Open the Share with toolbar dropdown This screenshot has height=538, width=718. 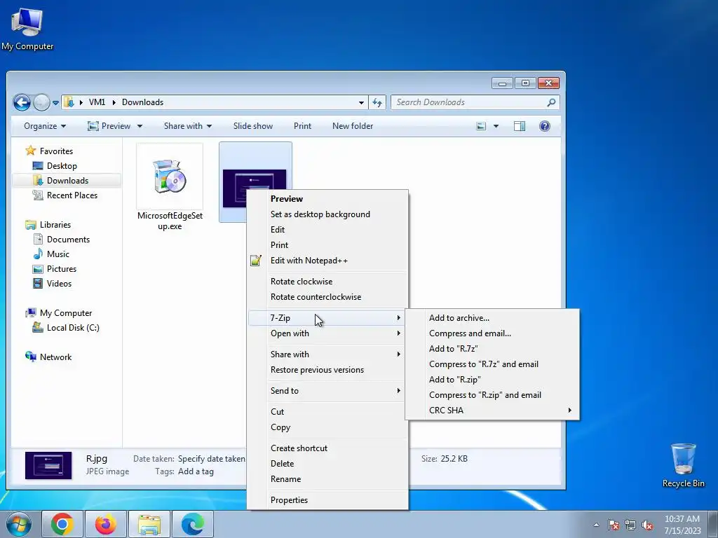coord(188,126)
